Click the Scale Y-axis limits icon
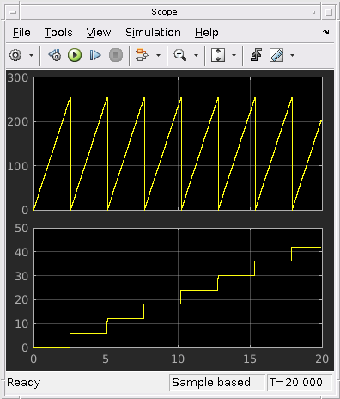This screenshot has height=399, width=340. tap(218, 55)
